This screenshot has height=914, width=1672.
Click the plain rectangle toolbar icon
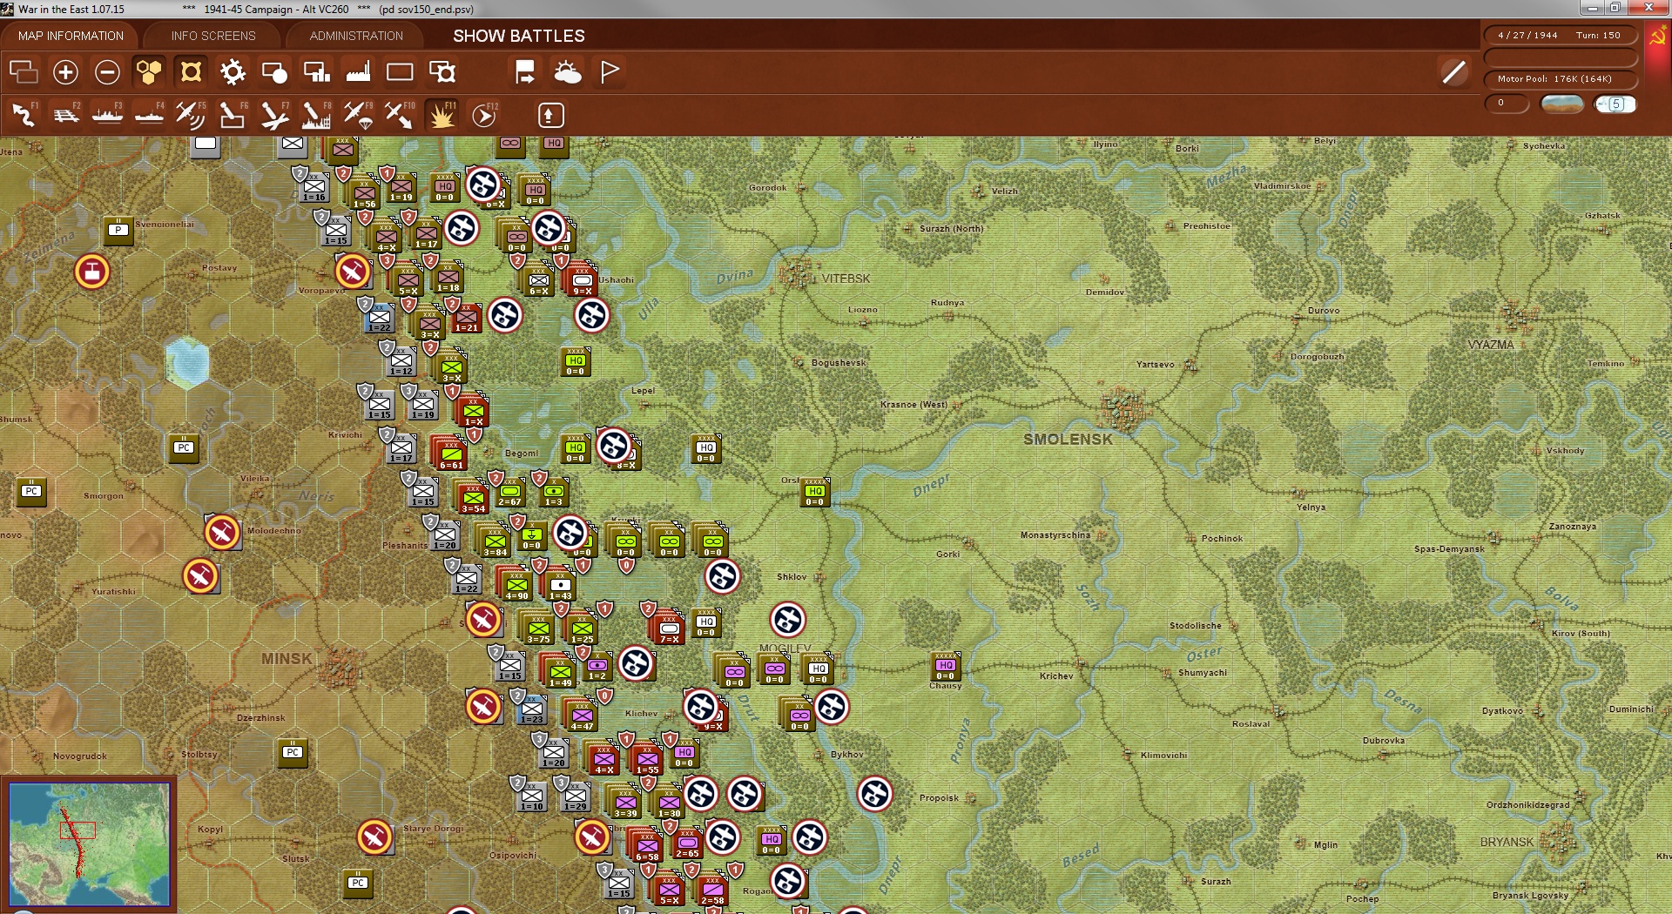(x=400, y=71)
